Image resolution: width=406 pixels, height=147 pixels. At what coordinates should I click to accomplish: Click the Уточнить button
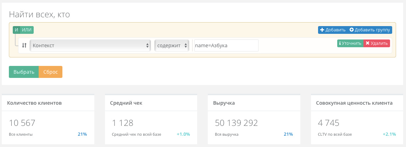click(350, 43)
